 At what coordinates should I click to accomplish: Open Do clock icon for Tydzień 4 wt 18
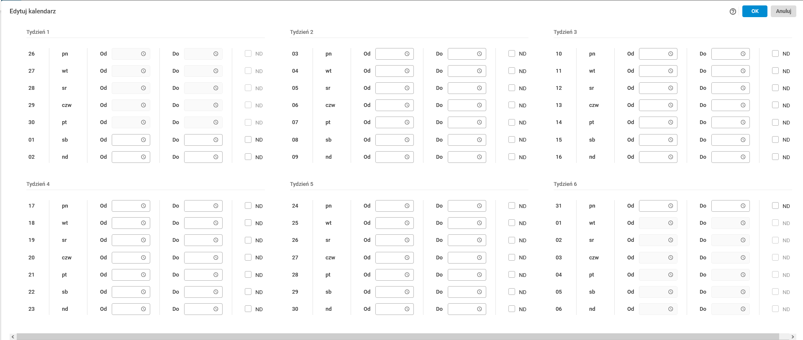point(216,223)
